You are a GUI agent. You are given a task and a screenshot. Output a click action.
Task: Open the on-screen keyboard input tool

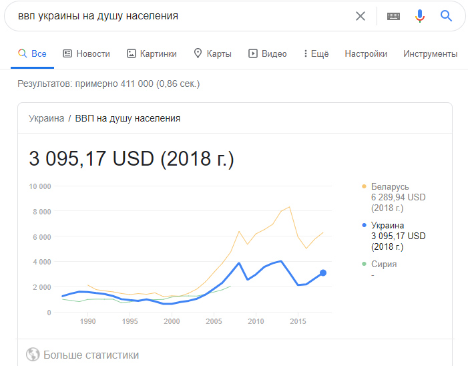[x=393, y=16]
